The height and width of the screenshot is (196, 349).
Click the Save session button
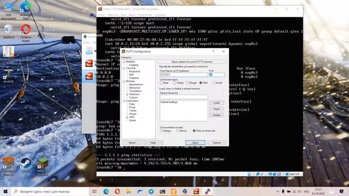point(216,109)
